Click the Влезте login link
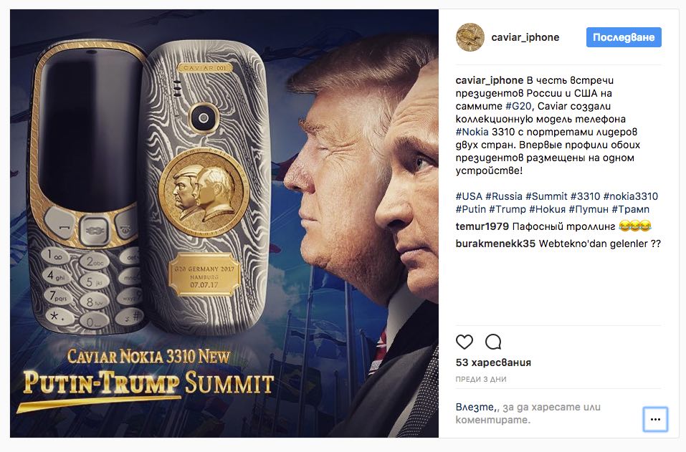 pos(475,407)
